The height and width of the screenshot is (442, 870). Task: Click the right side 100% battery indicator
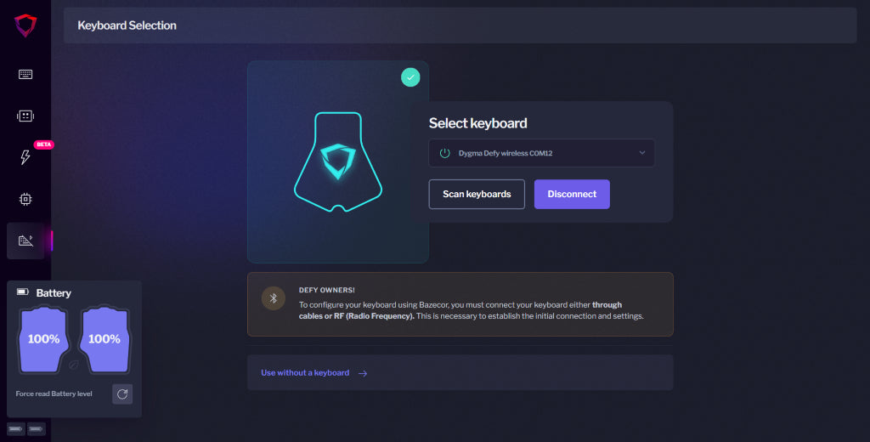pos(105,339)
